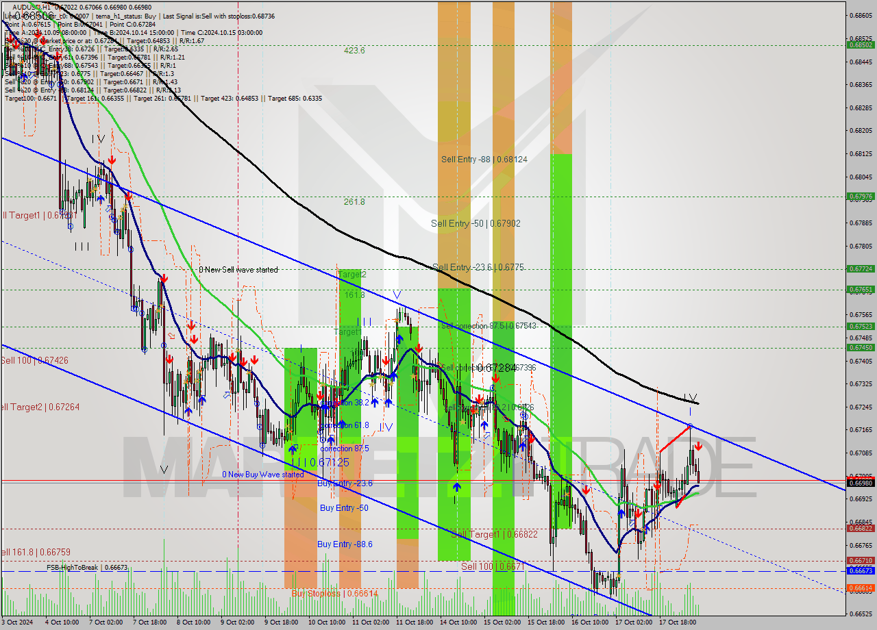Click the '10 Oct 10:00' time axis label

point(326,622)
